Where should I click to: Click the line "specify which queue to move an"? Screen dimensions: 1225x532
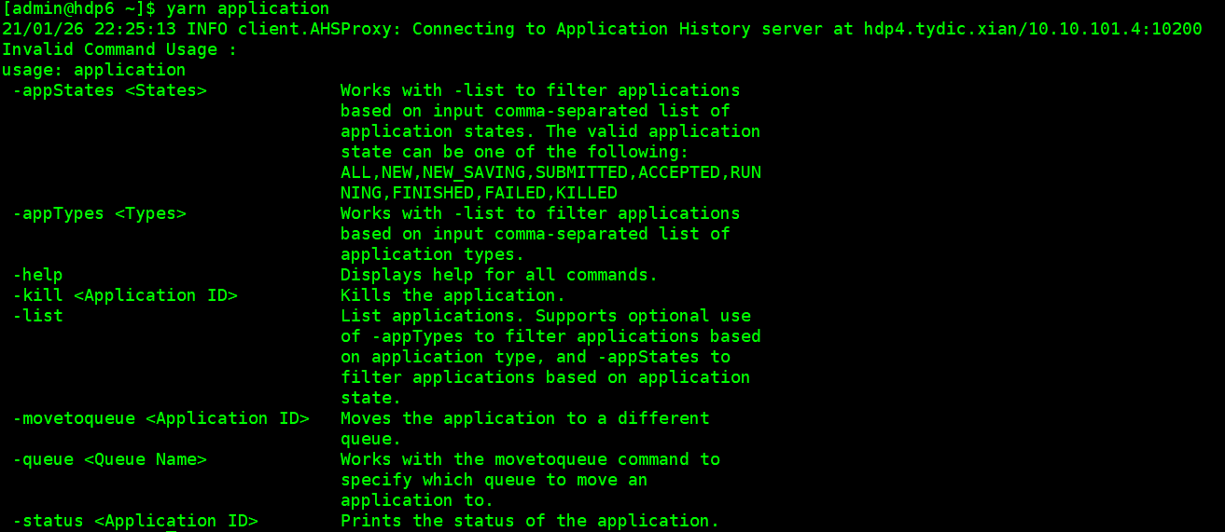click(494, 480)
